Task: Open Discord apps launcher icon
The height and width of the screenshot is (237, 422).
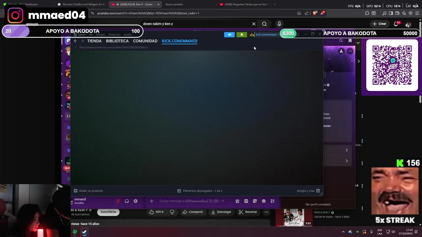Action: [x=273, y=201]
